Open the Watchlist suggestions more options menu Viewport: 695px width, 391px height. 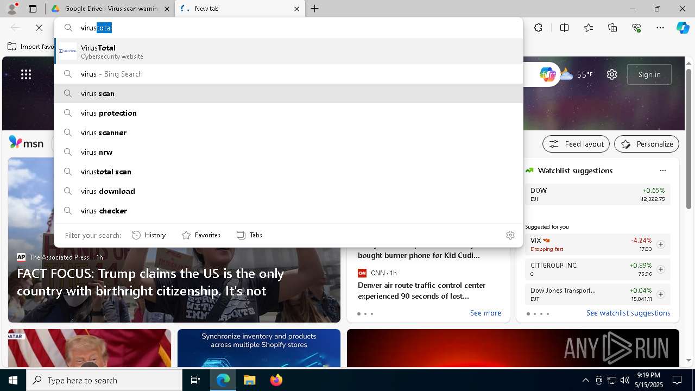pyautogui.click(x=662, y=171)
